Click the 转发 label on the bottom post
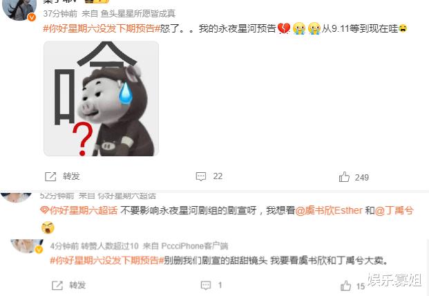The width and height of the screenshot is (429, 296). (77, 285)
